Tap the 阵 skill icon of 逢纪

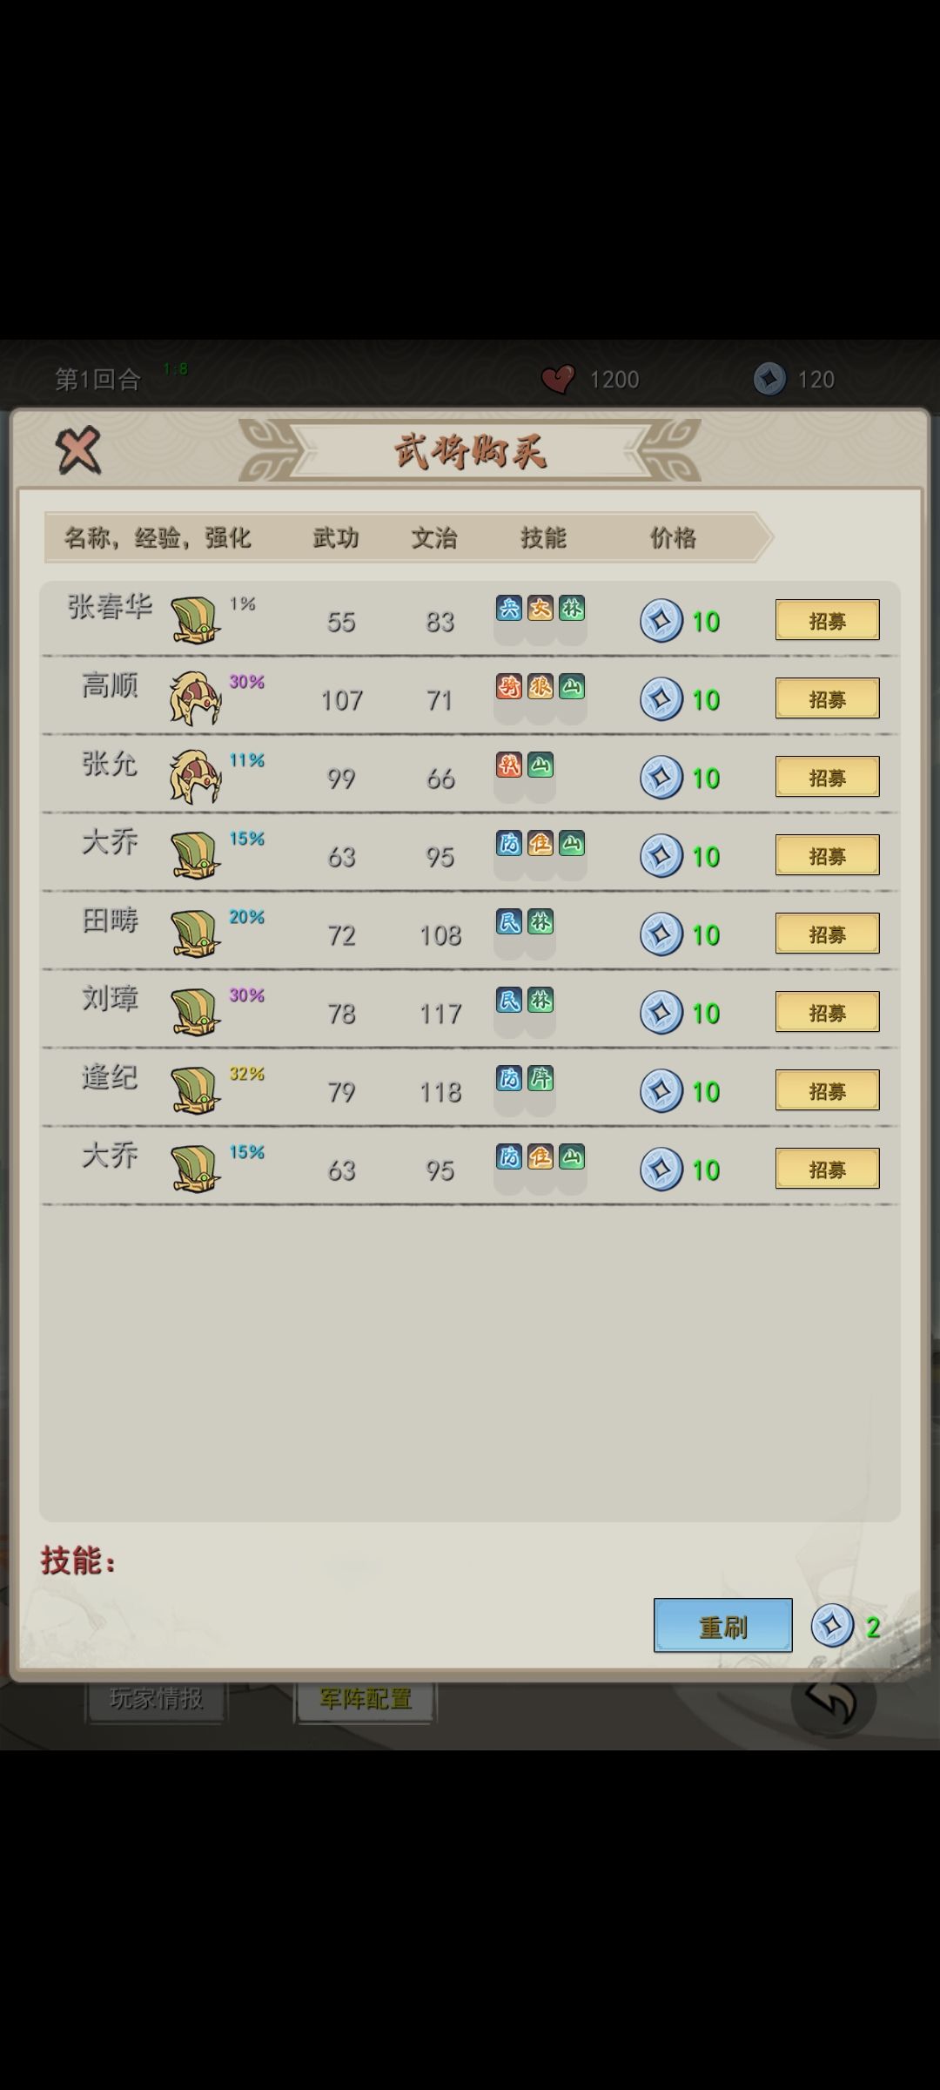(x=540, y=1078)
